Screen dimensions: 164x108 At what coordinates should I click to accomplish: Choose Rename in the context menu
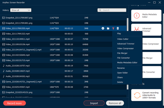click(121, 68)
